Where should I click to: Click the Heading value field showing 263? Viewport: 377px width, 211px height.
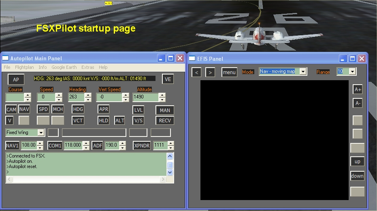(77, 97)
